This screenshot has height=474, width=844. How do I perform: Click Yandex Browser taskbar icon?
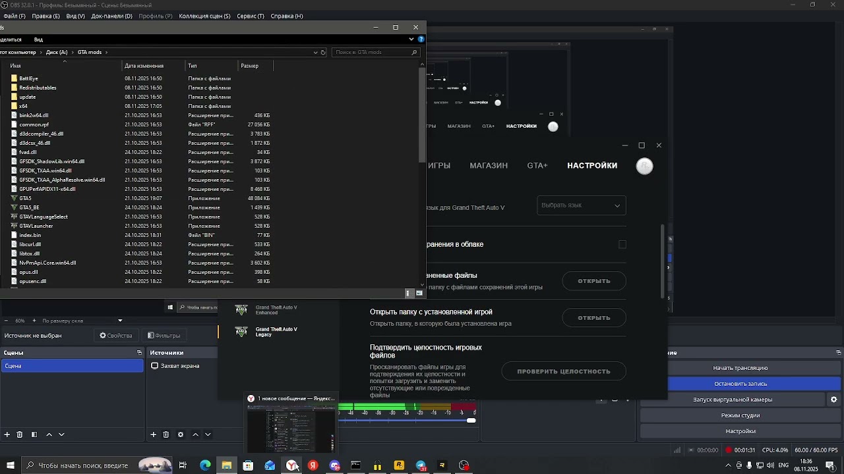(x=291, y=465)
